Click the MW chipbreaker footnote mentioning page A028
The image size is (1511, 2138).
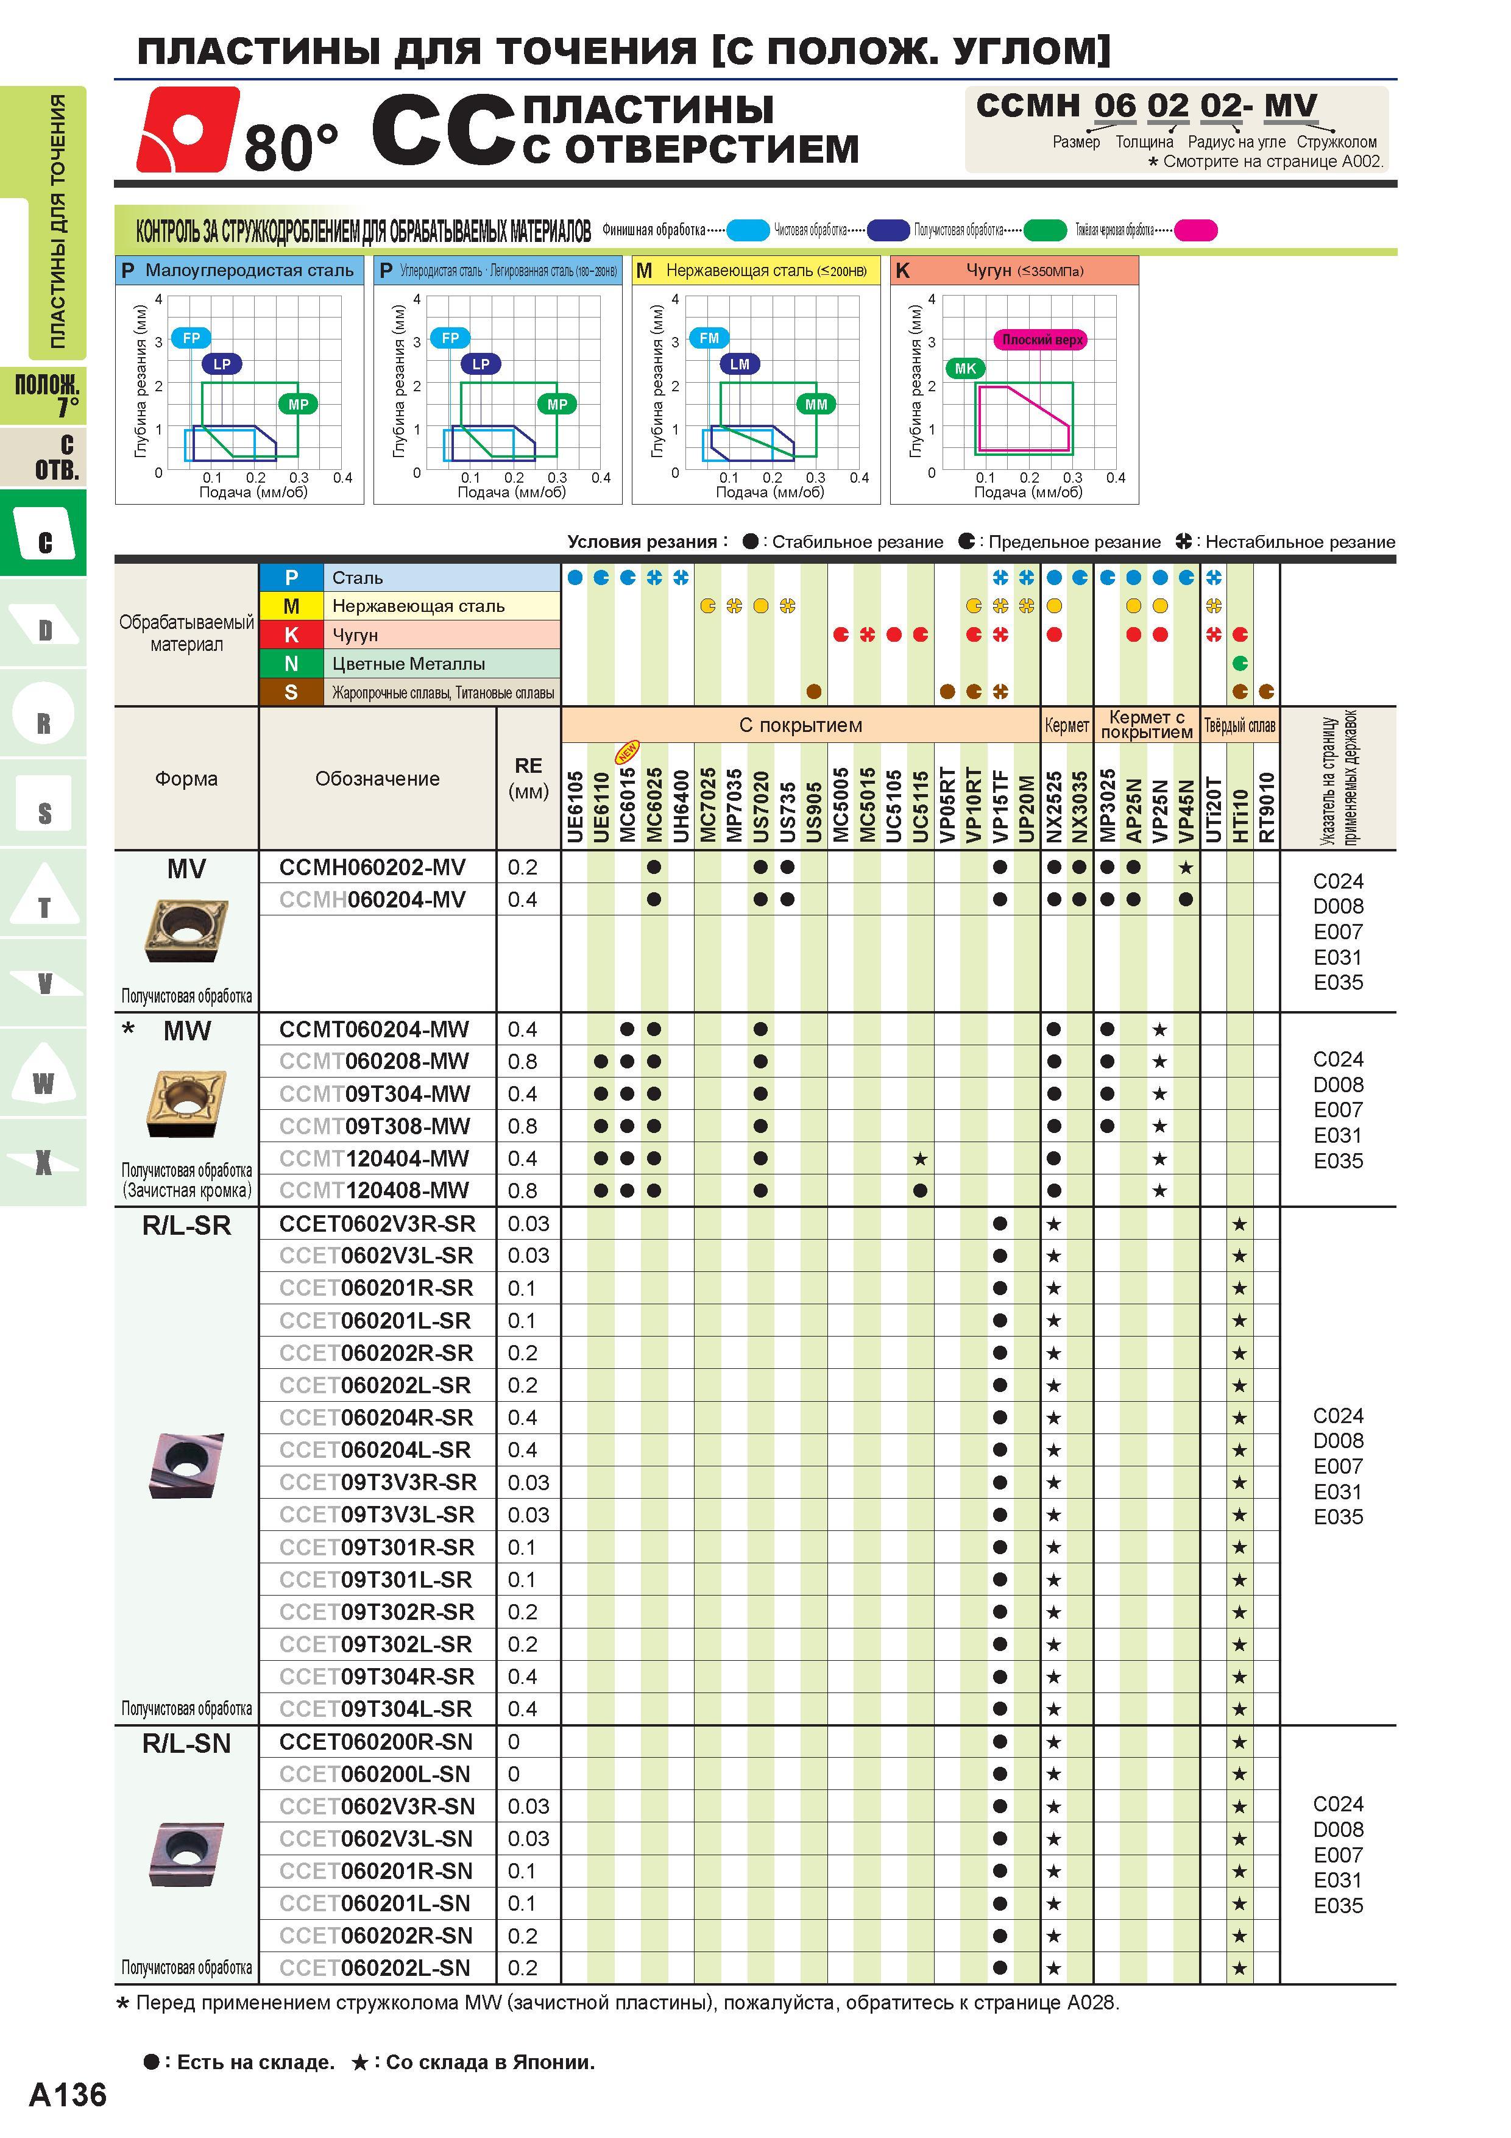coord(617,2002)
